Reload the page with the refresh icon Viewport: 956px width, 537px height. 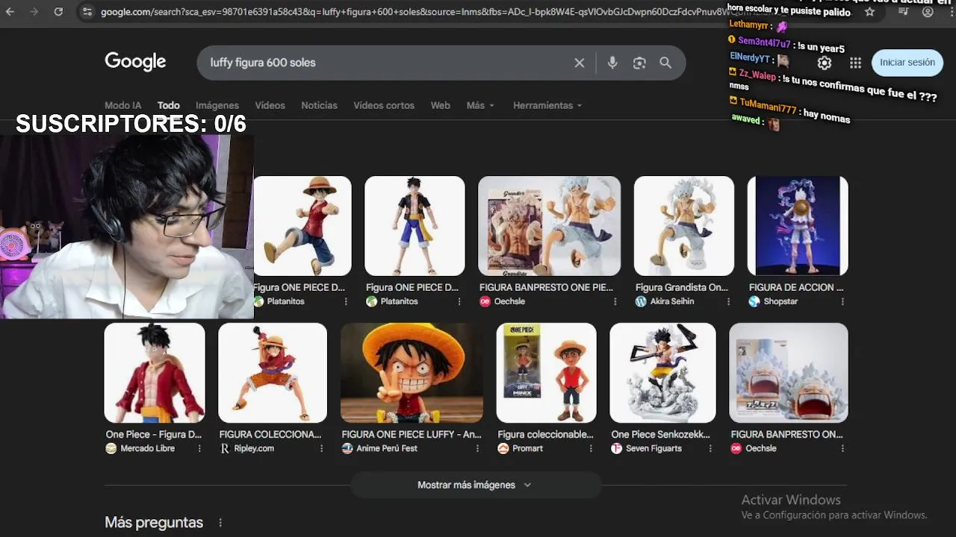pyautogui.click(x=58, y=12)
